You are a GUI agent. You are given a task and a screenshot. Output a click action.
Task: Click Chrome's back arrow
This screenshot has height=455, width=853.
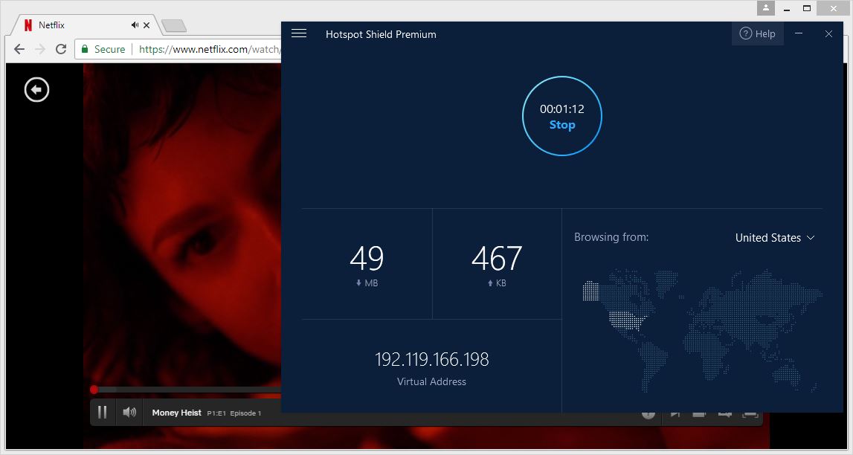click(19, 49)
